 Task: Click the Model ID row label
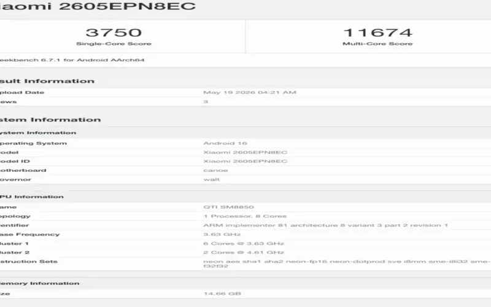click(x=15, y=161)
